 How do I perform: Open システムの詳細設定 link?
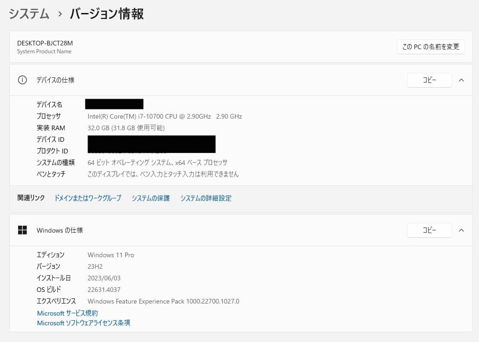pos(205,198)
